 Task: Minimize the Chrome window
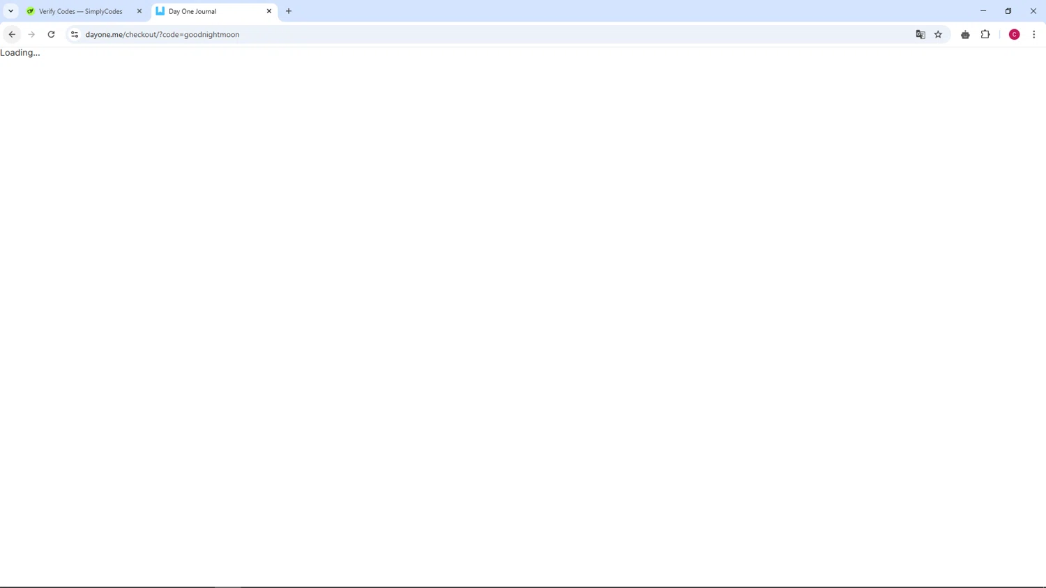(x=983, y=11)
